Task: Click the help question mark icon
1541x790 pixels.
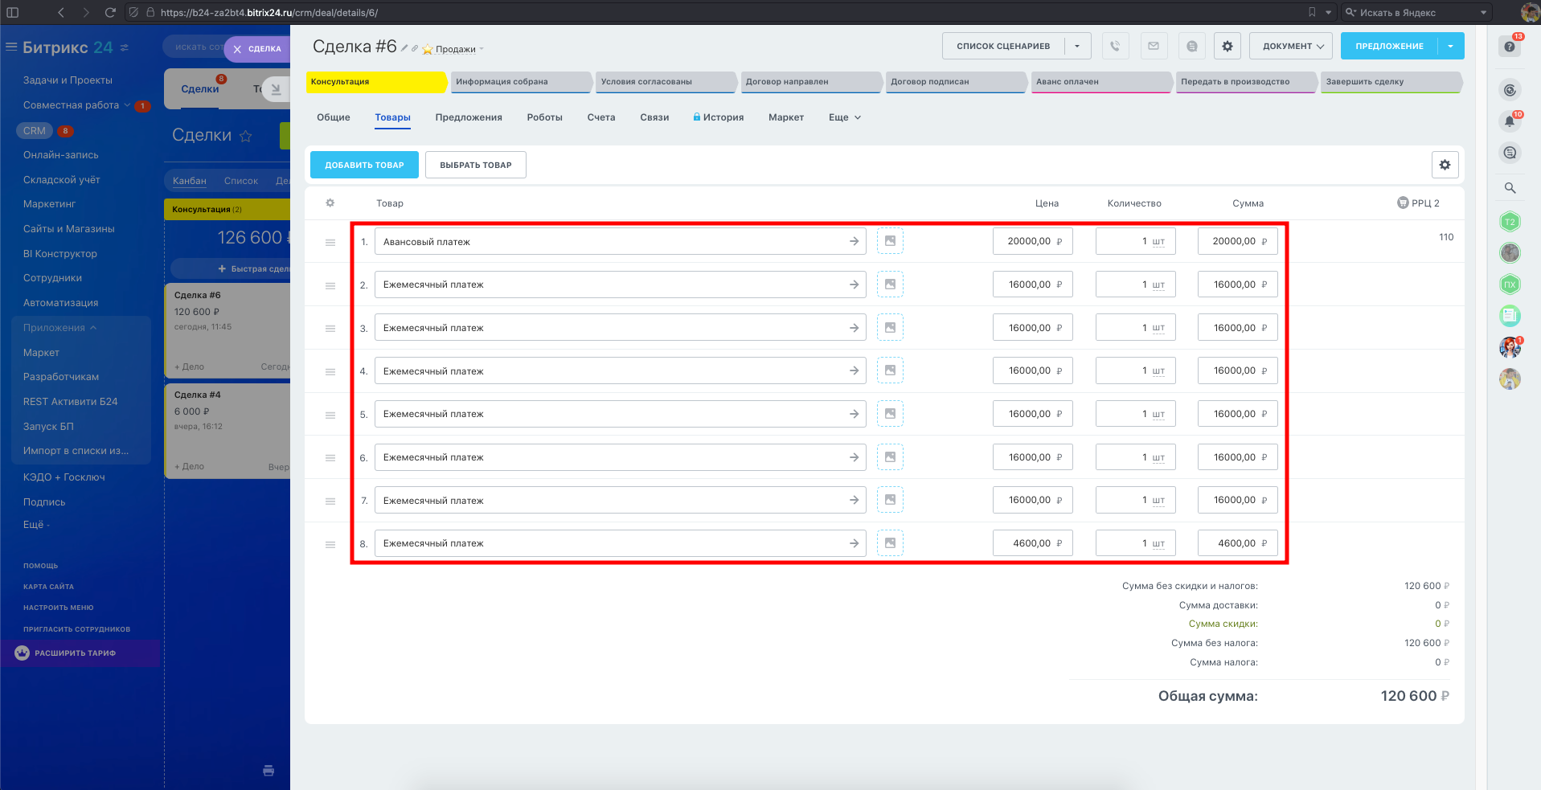Action: click(x=1510, y=47)
